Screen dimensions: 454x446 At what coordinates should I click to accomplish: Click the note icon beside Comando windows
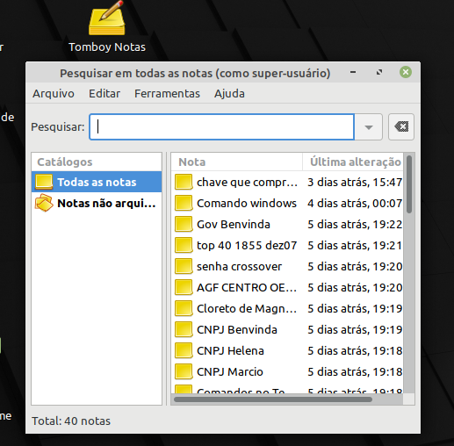pyautogui.click(x=184, y=203)
